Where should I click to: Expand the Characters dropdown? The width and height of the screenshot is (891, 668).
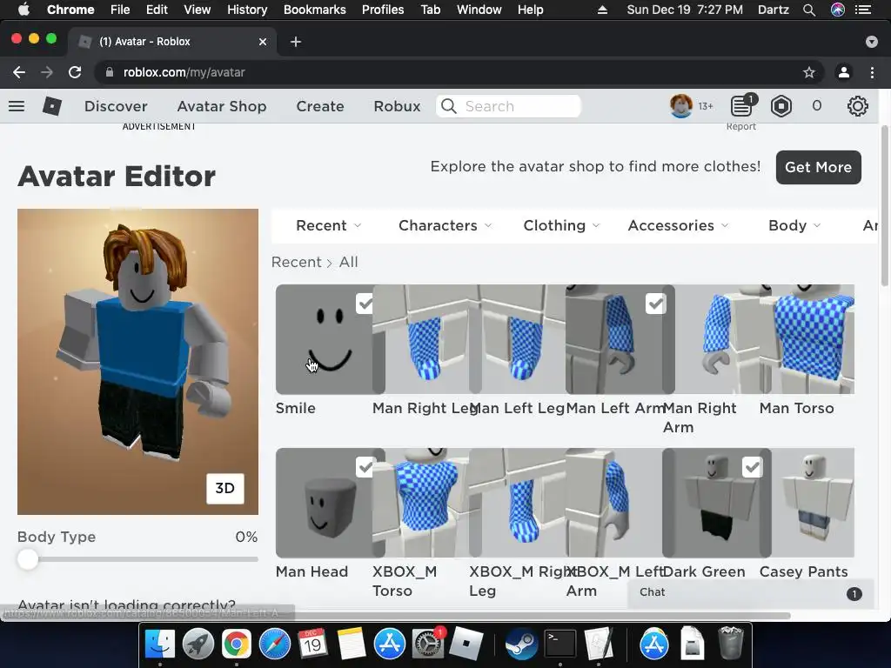(445, 225)
